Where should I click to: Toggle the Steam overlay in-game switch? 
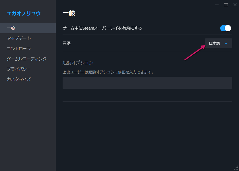coord(225,28)
